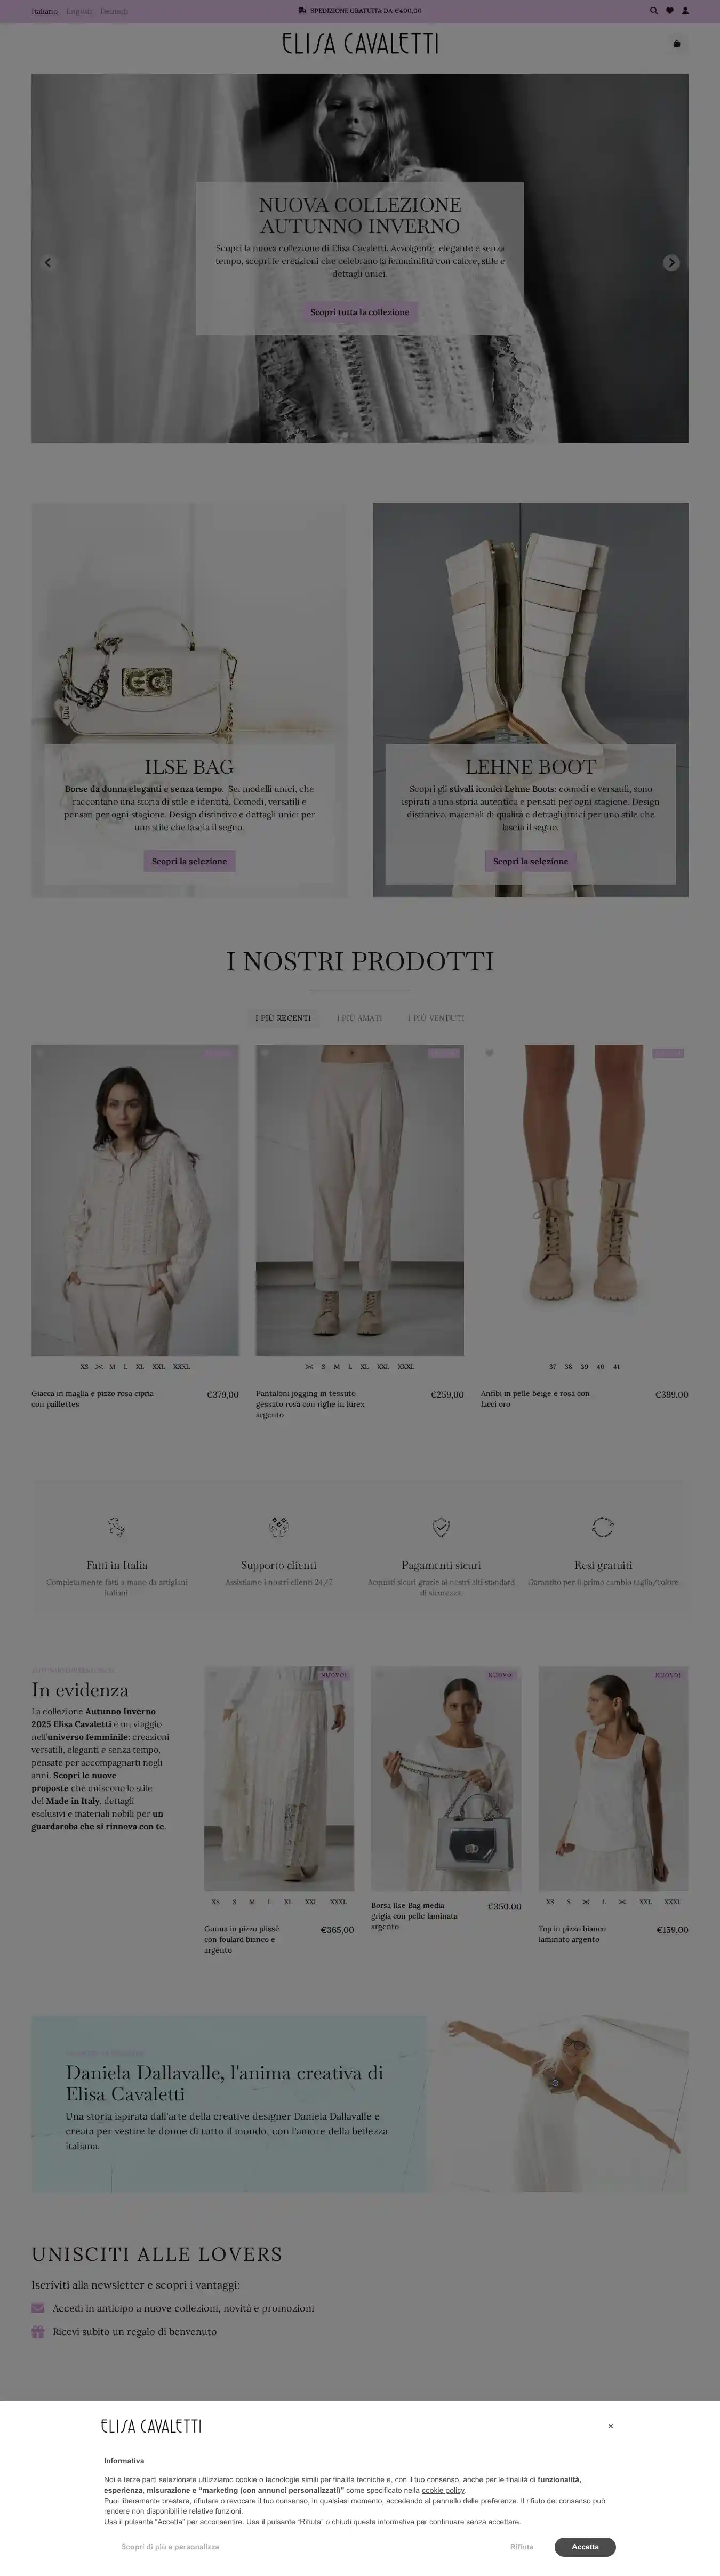Viewport: 720px width, 2576px height.
Task: Switch site language to Deutsch
Action: pos(114,11)
